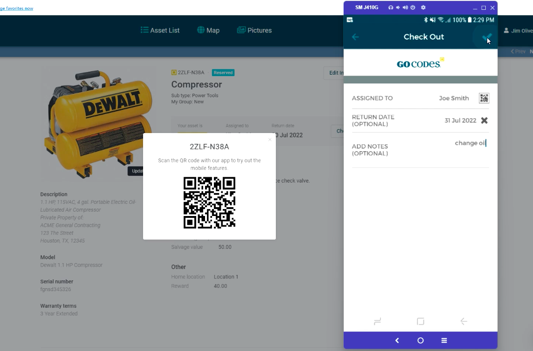Click the serial number 'fgnsd345326'
533x351 pixels.
tap(56, 289)
